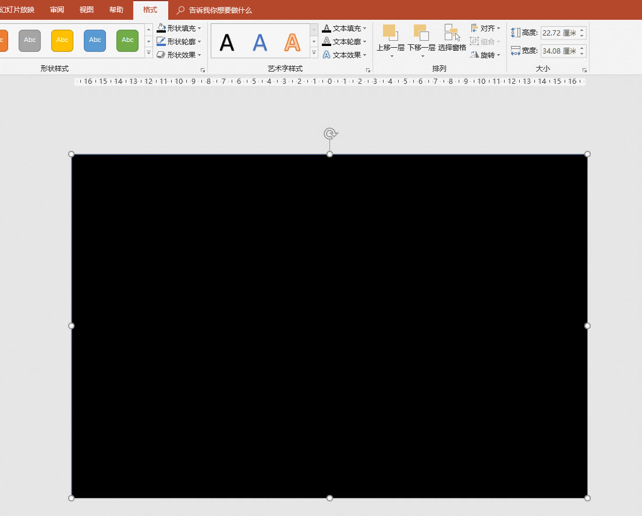Click the bottom-right corner resize handle
The image size is (642, 516).
[x=587, y=498]
